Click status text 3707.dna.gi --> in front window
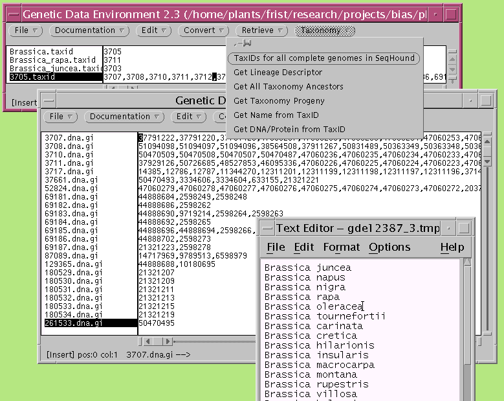This screenshot has width=504, height=401. 158,354
